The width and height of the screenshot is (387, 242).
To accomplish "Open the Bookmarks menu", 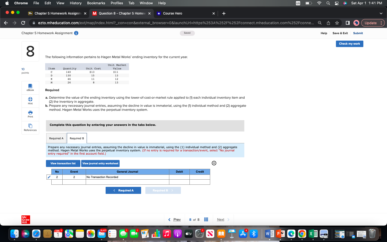I will [x=96, y=3].
